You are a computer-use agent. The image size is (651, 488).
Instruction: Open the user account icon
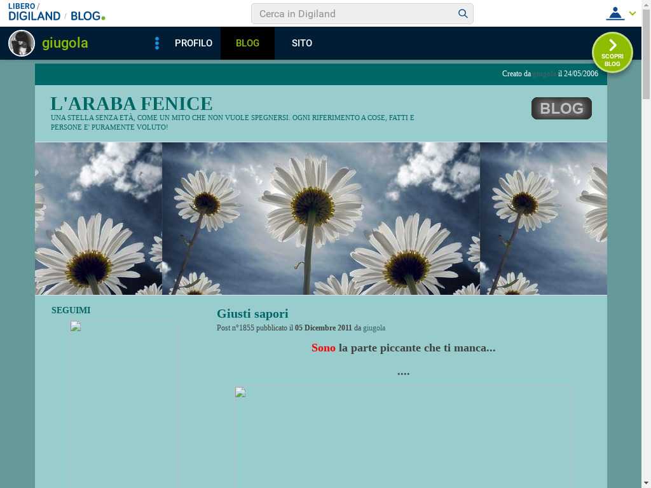615,13
